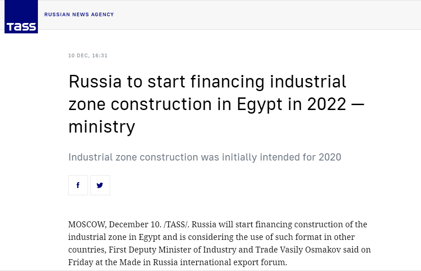Click the /TASS/ tag in the article body
The height and width of the screenshot is (271, 421).
click(x=176, y=225)
